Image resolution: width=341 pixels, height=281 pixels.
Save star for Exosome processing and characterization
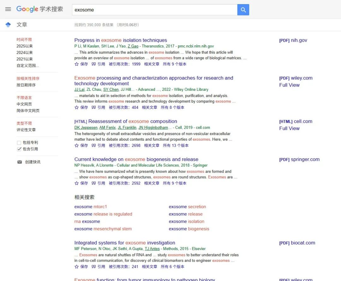(x=76, y=107)
